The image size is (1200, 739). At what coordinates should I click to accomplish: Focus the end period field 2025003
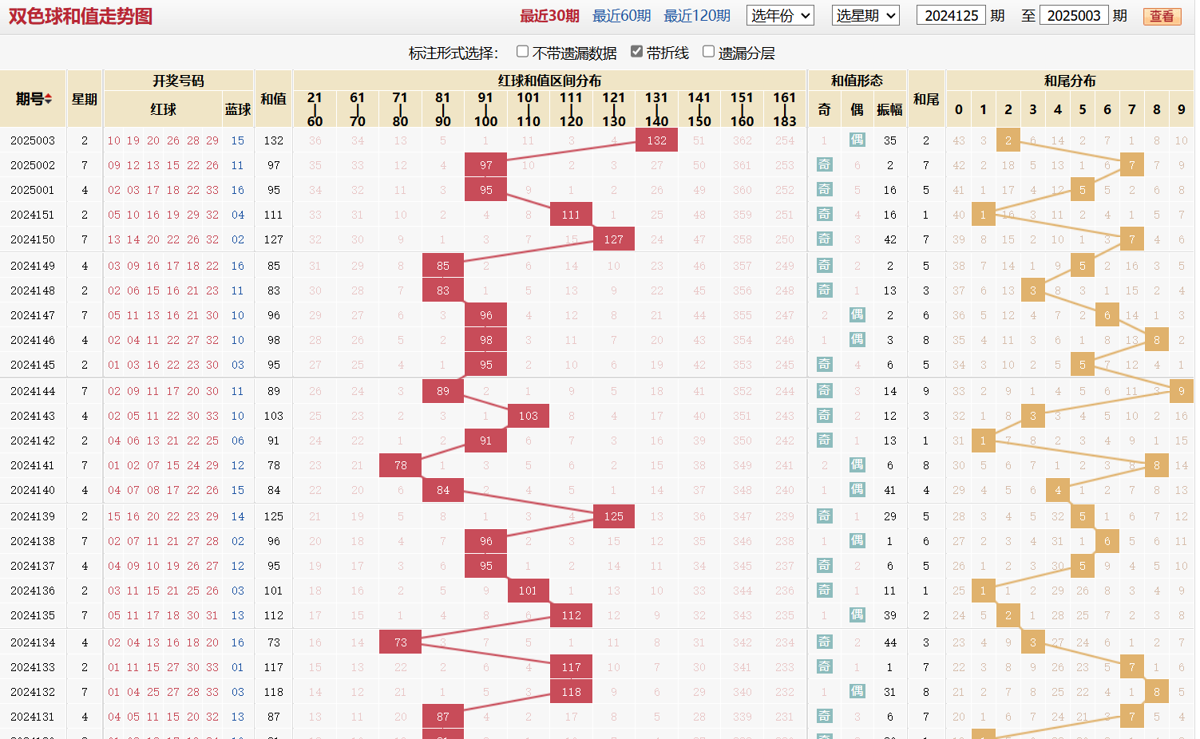[x=1074, y=15]
